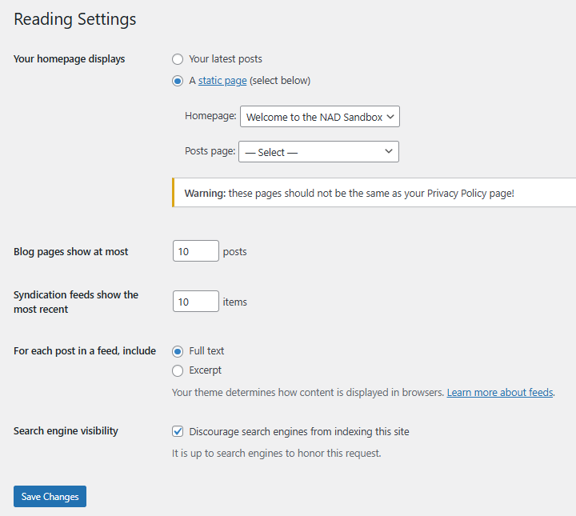The image size is (576, 516).
Task: Click the "Blog pages show at most" number field
Action: [195, 251]
